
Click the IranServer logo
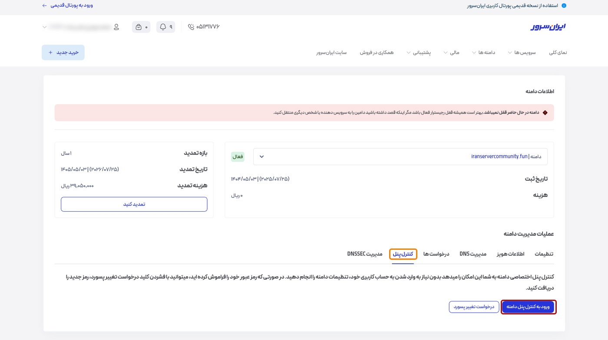[548, 27]
